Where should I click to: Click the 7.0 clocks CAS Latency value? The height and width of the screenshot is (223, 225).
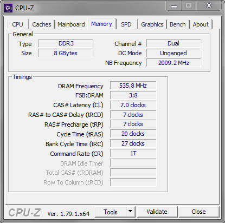(133, 105)
